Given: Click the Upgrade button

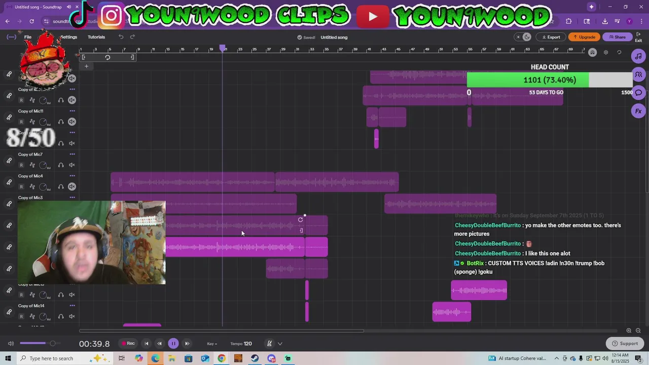Looking at the screenshot, I should pos(584,37).
